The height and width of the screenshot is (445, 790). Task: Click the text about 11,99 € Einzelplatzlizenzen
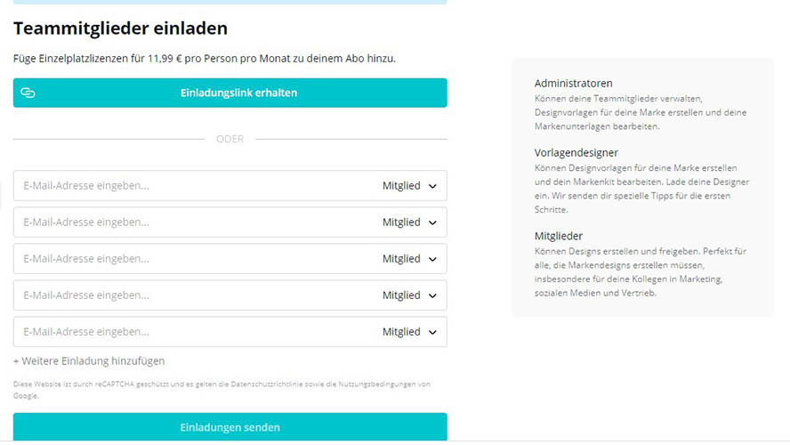coord(204,59)
